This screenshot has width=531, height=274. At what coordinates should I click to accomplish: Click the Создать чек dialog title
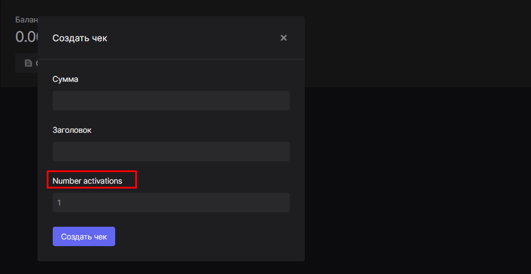pyautogui.click(x=80, y=38)
